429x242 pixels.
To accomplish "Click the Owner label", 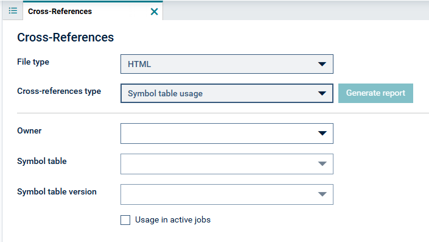I will 29,130.
